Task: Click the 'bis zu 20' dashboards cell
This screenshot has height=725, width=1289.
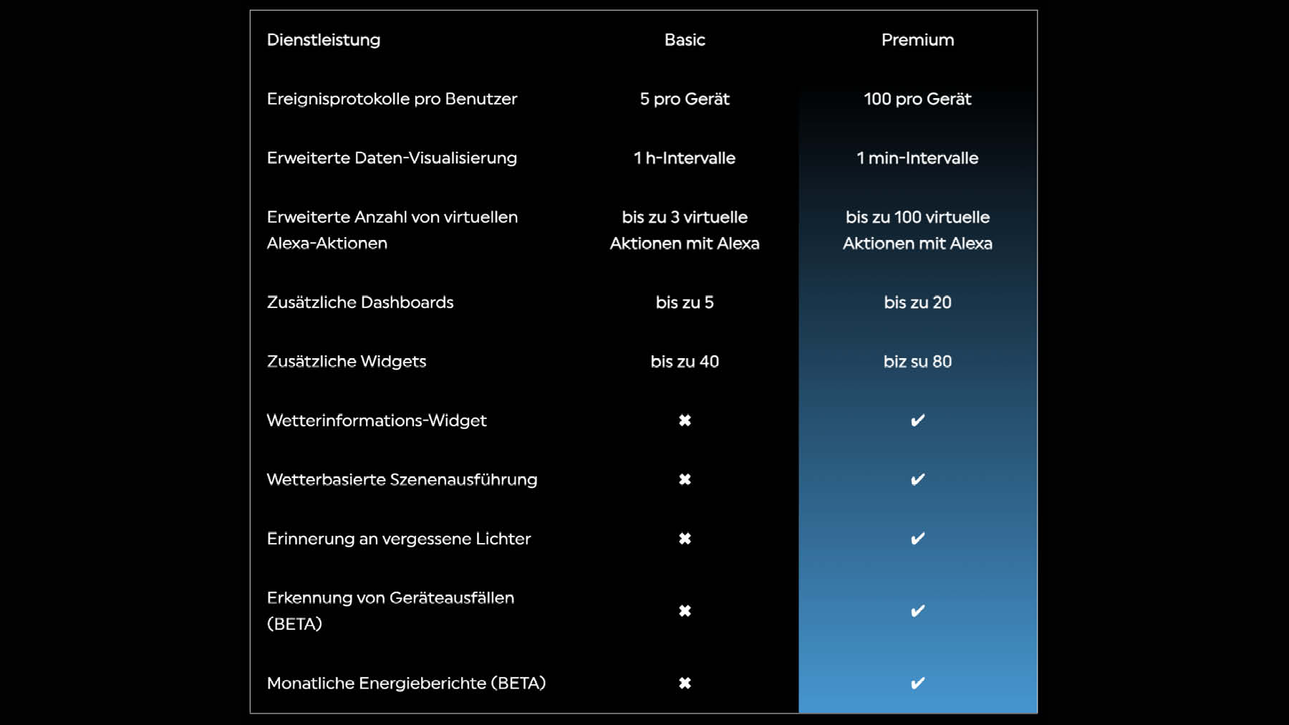Action: tap(917, 302)
